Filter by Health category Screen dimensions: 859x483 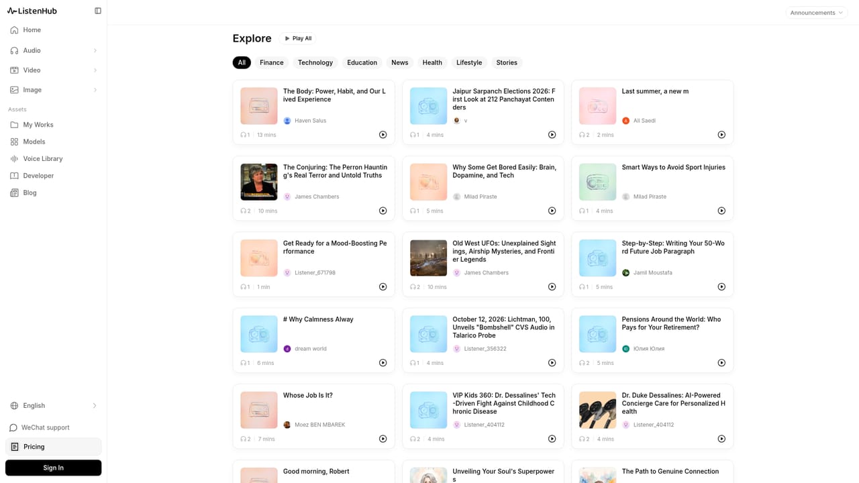click(432, 62)
